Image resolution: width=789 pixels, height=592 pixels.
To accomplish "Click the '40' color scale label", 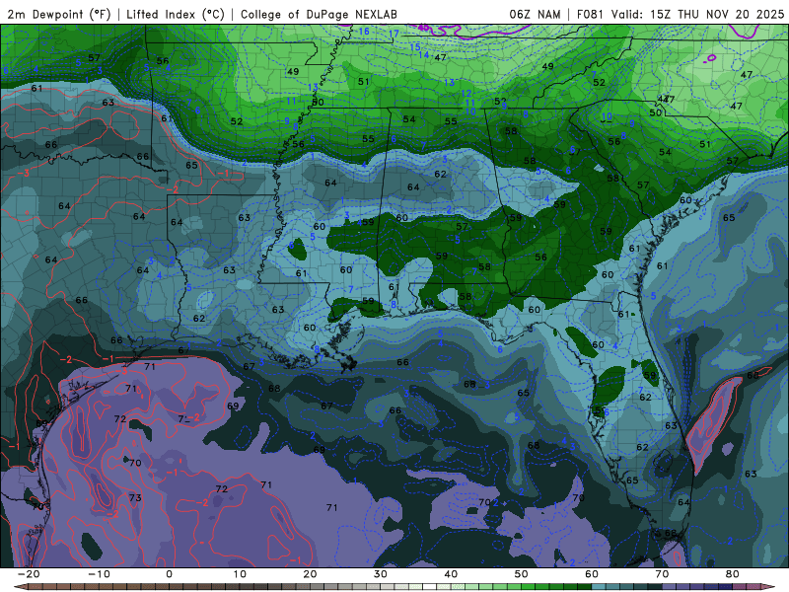I will pos(451,574).
